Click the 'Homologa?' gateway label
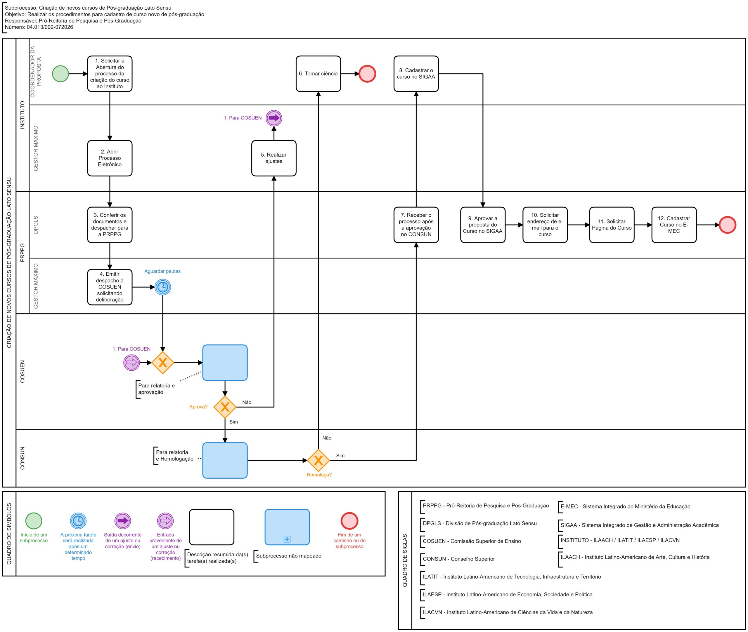The width and height of the screenshot is (748, 632). coord(319,475)
